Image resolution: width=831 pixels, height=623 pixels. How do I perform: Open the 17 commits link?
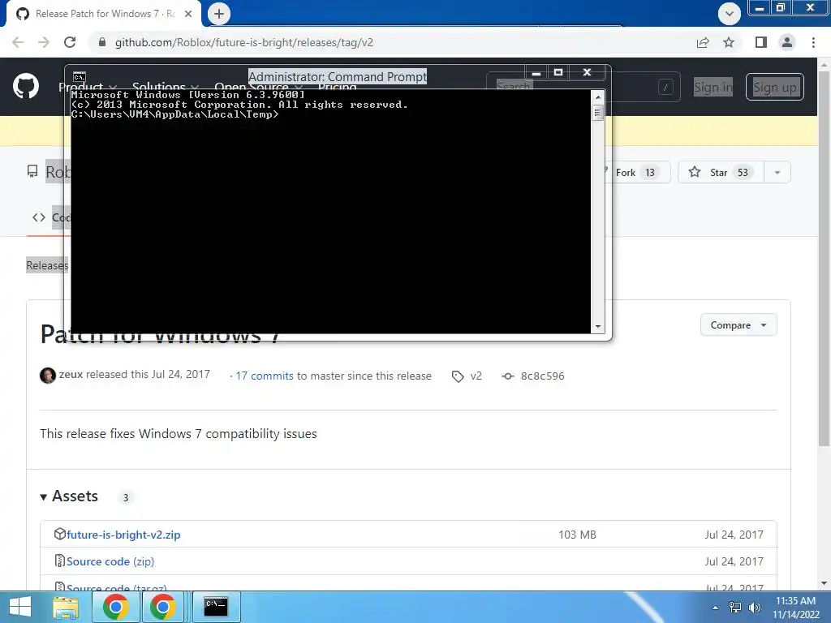(x=265, y=376)
